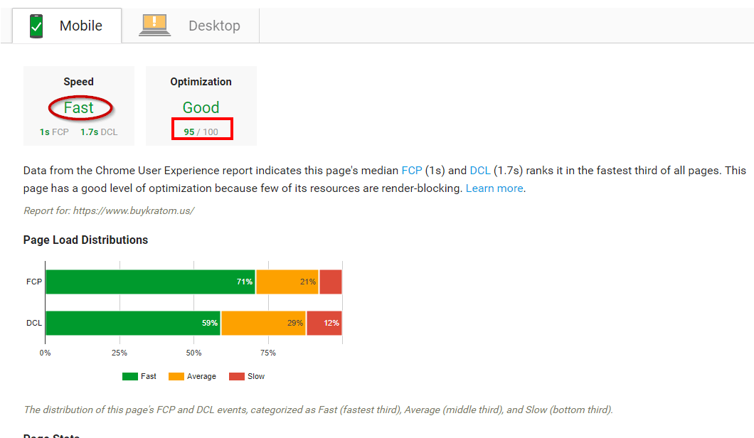This screenshot has height=438, width=754.
Task: Click the DCL orange 29% bar segment
Action: (263, 323)
